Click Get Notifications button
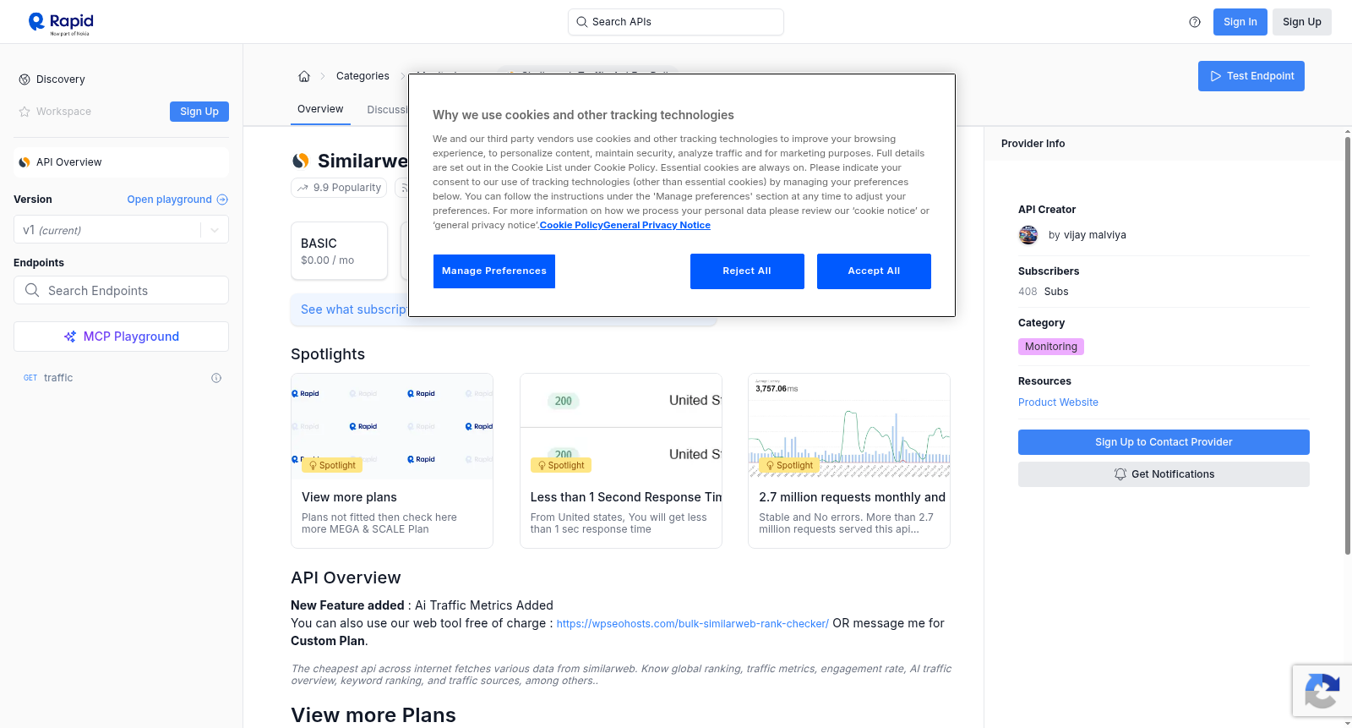Viewport: 1352px width, 728px height. pos(1164,474)
